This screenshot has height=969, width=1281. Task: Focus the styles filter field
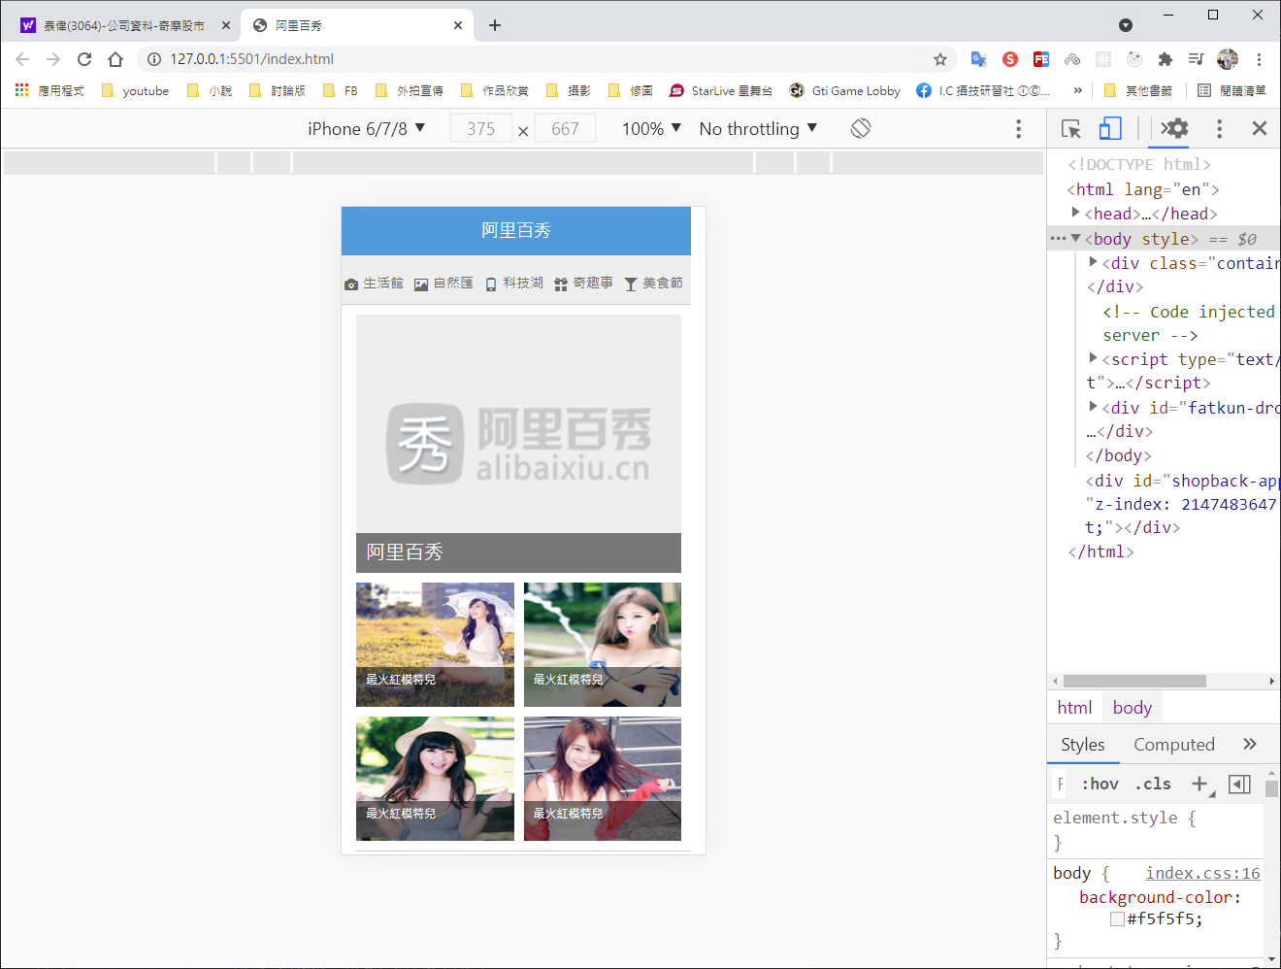pos(1062,784)
